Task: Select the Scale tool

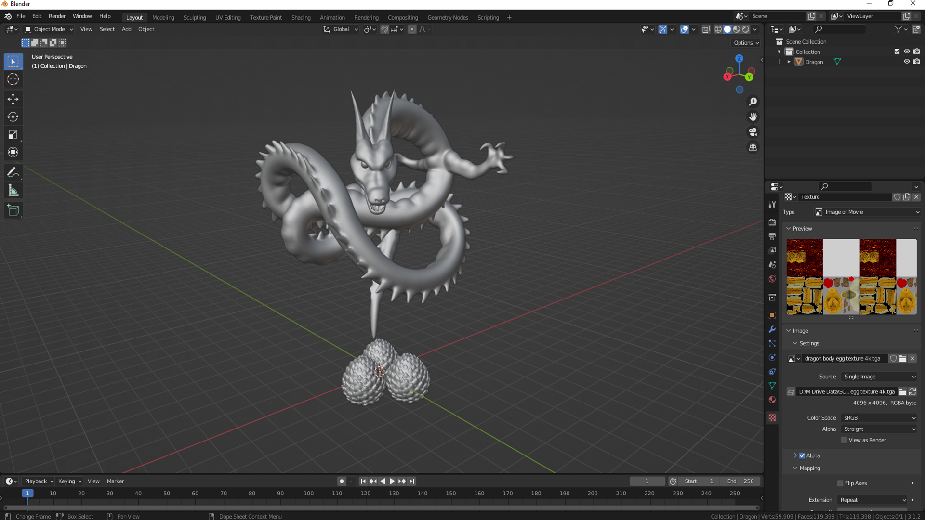Action: click(13, 135)
